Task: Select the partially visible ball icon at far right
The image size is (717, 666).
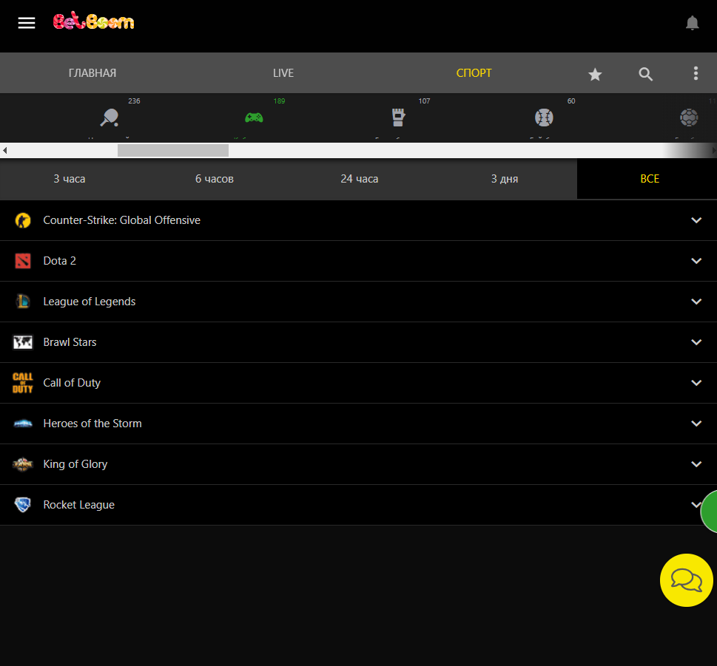Action: coord(689,118)
